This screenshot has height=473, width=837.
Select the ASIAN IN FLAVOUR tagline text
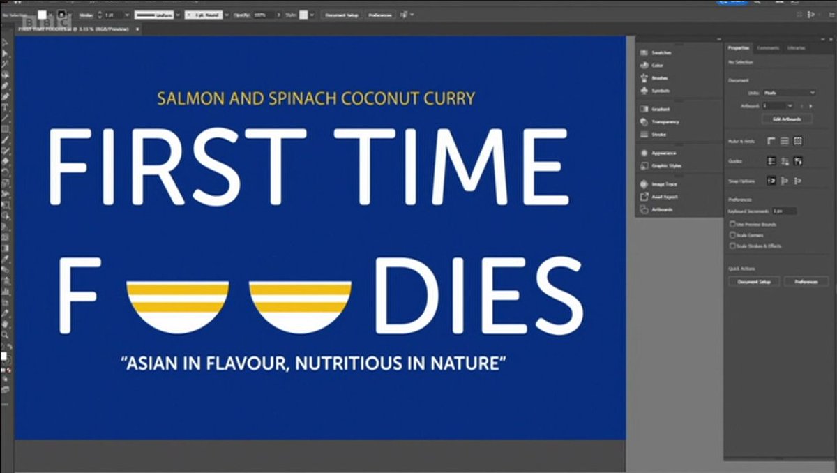coord(312,363)
